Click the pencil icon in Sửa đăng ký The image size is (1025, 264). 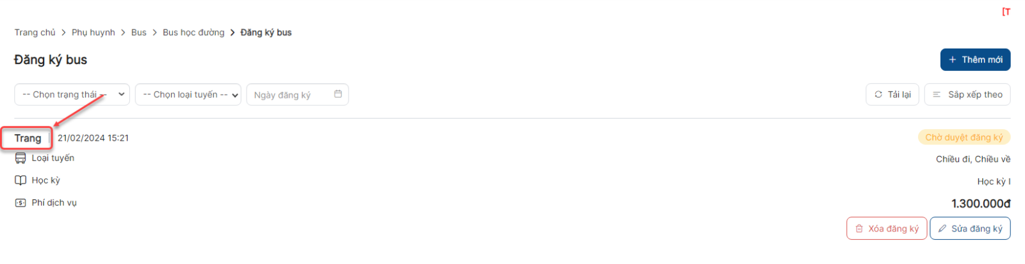coord(942,228)
